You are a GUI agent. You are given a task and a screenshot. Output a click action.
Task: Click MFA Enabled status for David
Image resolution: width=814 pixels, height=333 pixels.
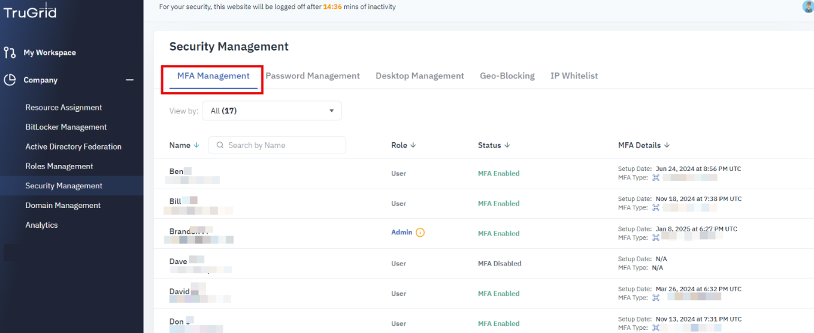coord(498,294)
